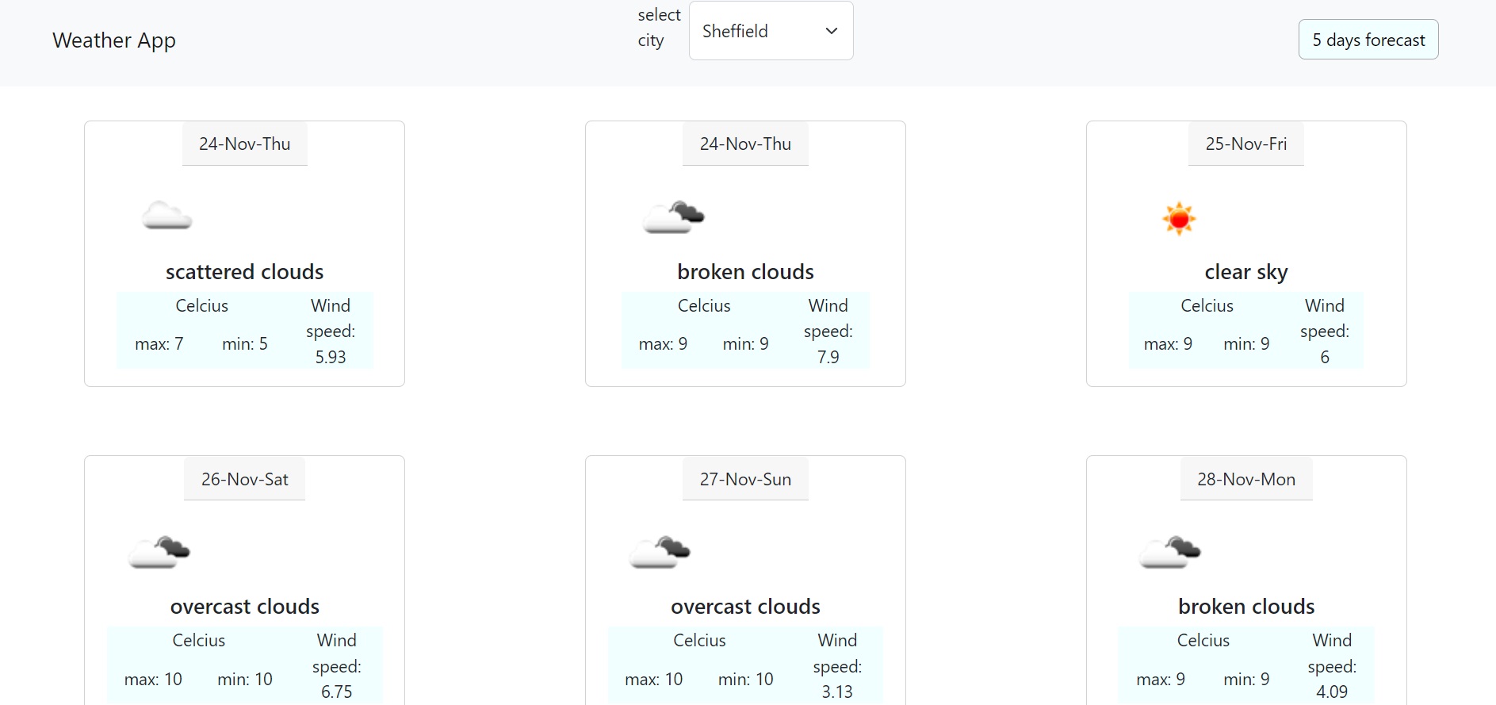The height and width of the screenshot is (705, 1496).
Task: Click the overcast clouds icon for 27-Nov-Sun
Action: [660, 552]
